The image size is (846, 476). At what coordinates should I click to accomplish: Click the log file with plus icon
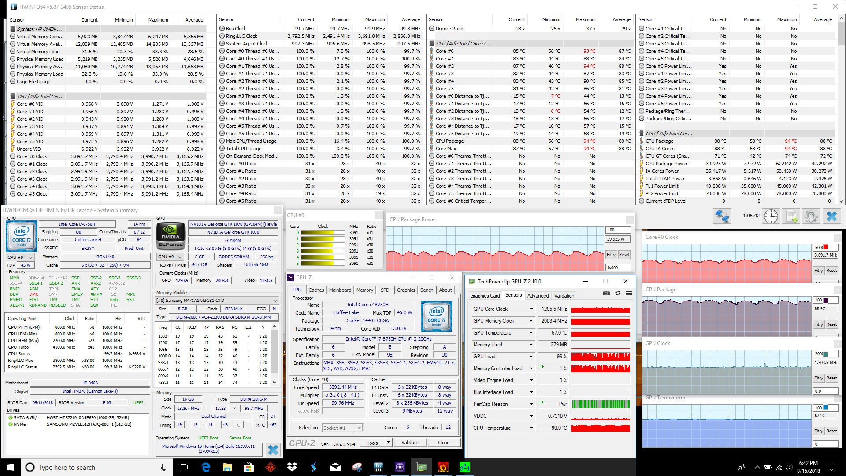(791, 216)
